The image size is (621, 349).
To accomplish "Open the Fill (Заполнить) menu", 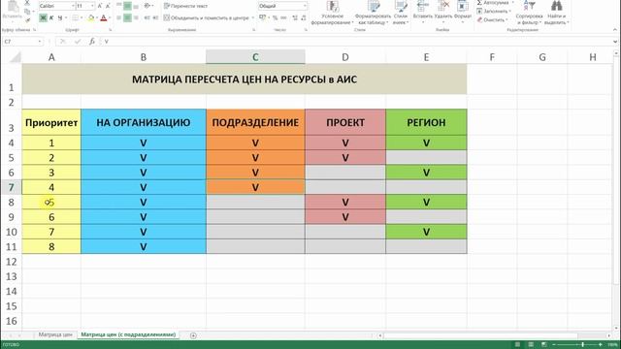I will coord(494,12).
